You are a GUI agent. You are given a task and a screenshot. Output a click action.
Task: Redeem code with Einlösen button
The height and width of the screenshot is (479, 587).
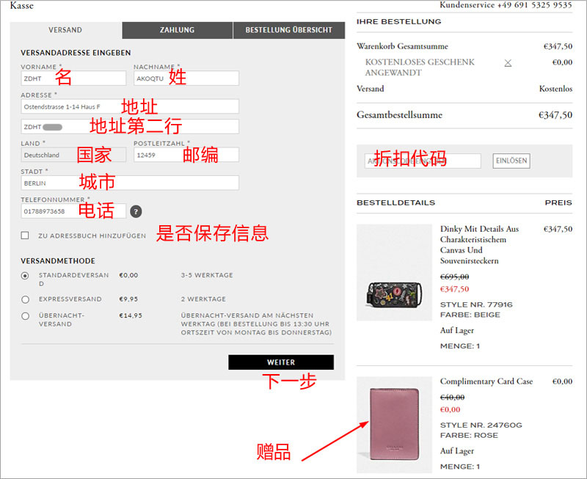[x=511, y=161]
